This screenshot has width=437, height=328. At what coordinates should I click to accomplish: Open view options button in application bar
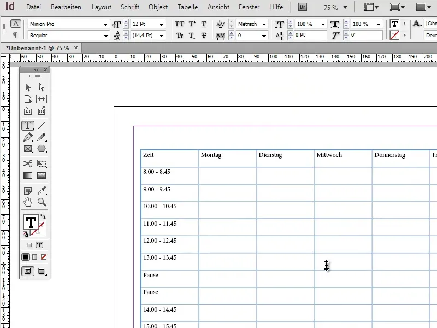[371, 7]
